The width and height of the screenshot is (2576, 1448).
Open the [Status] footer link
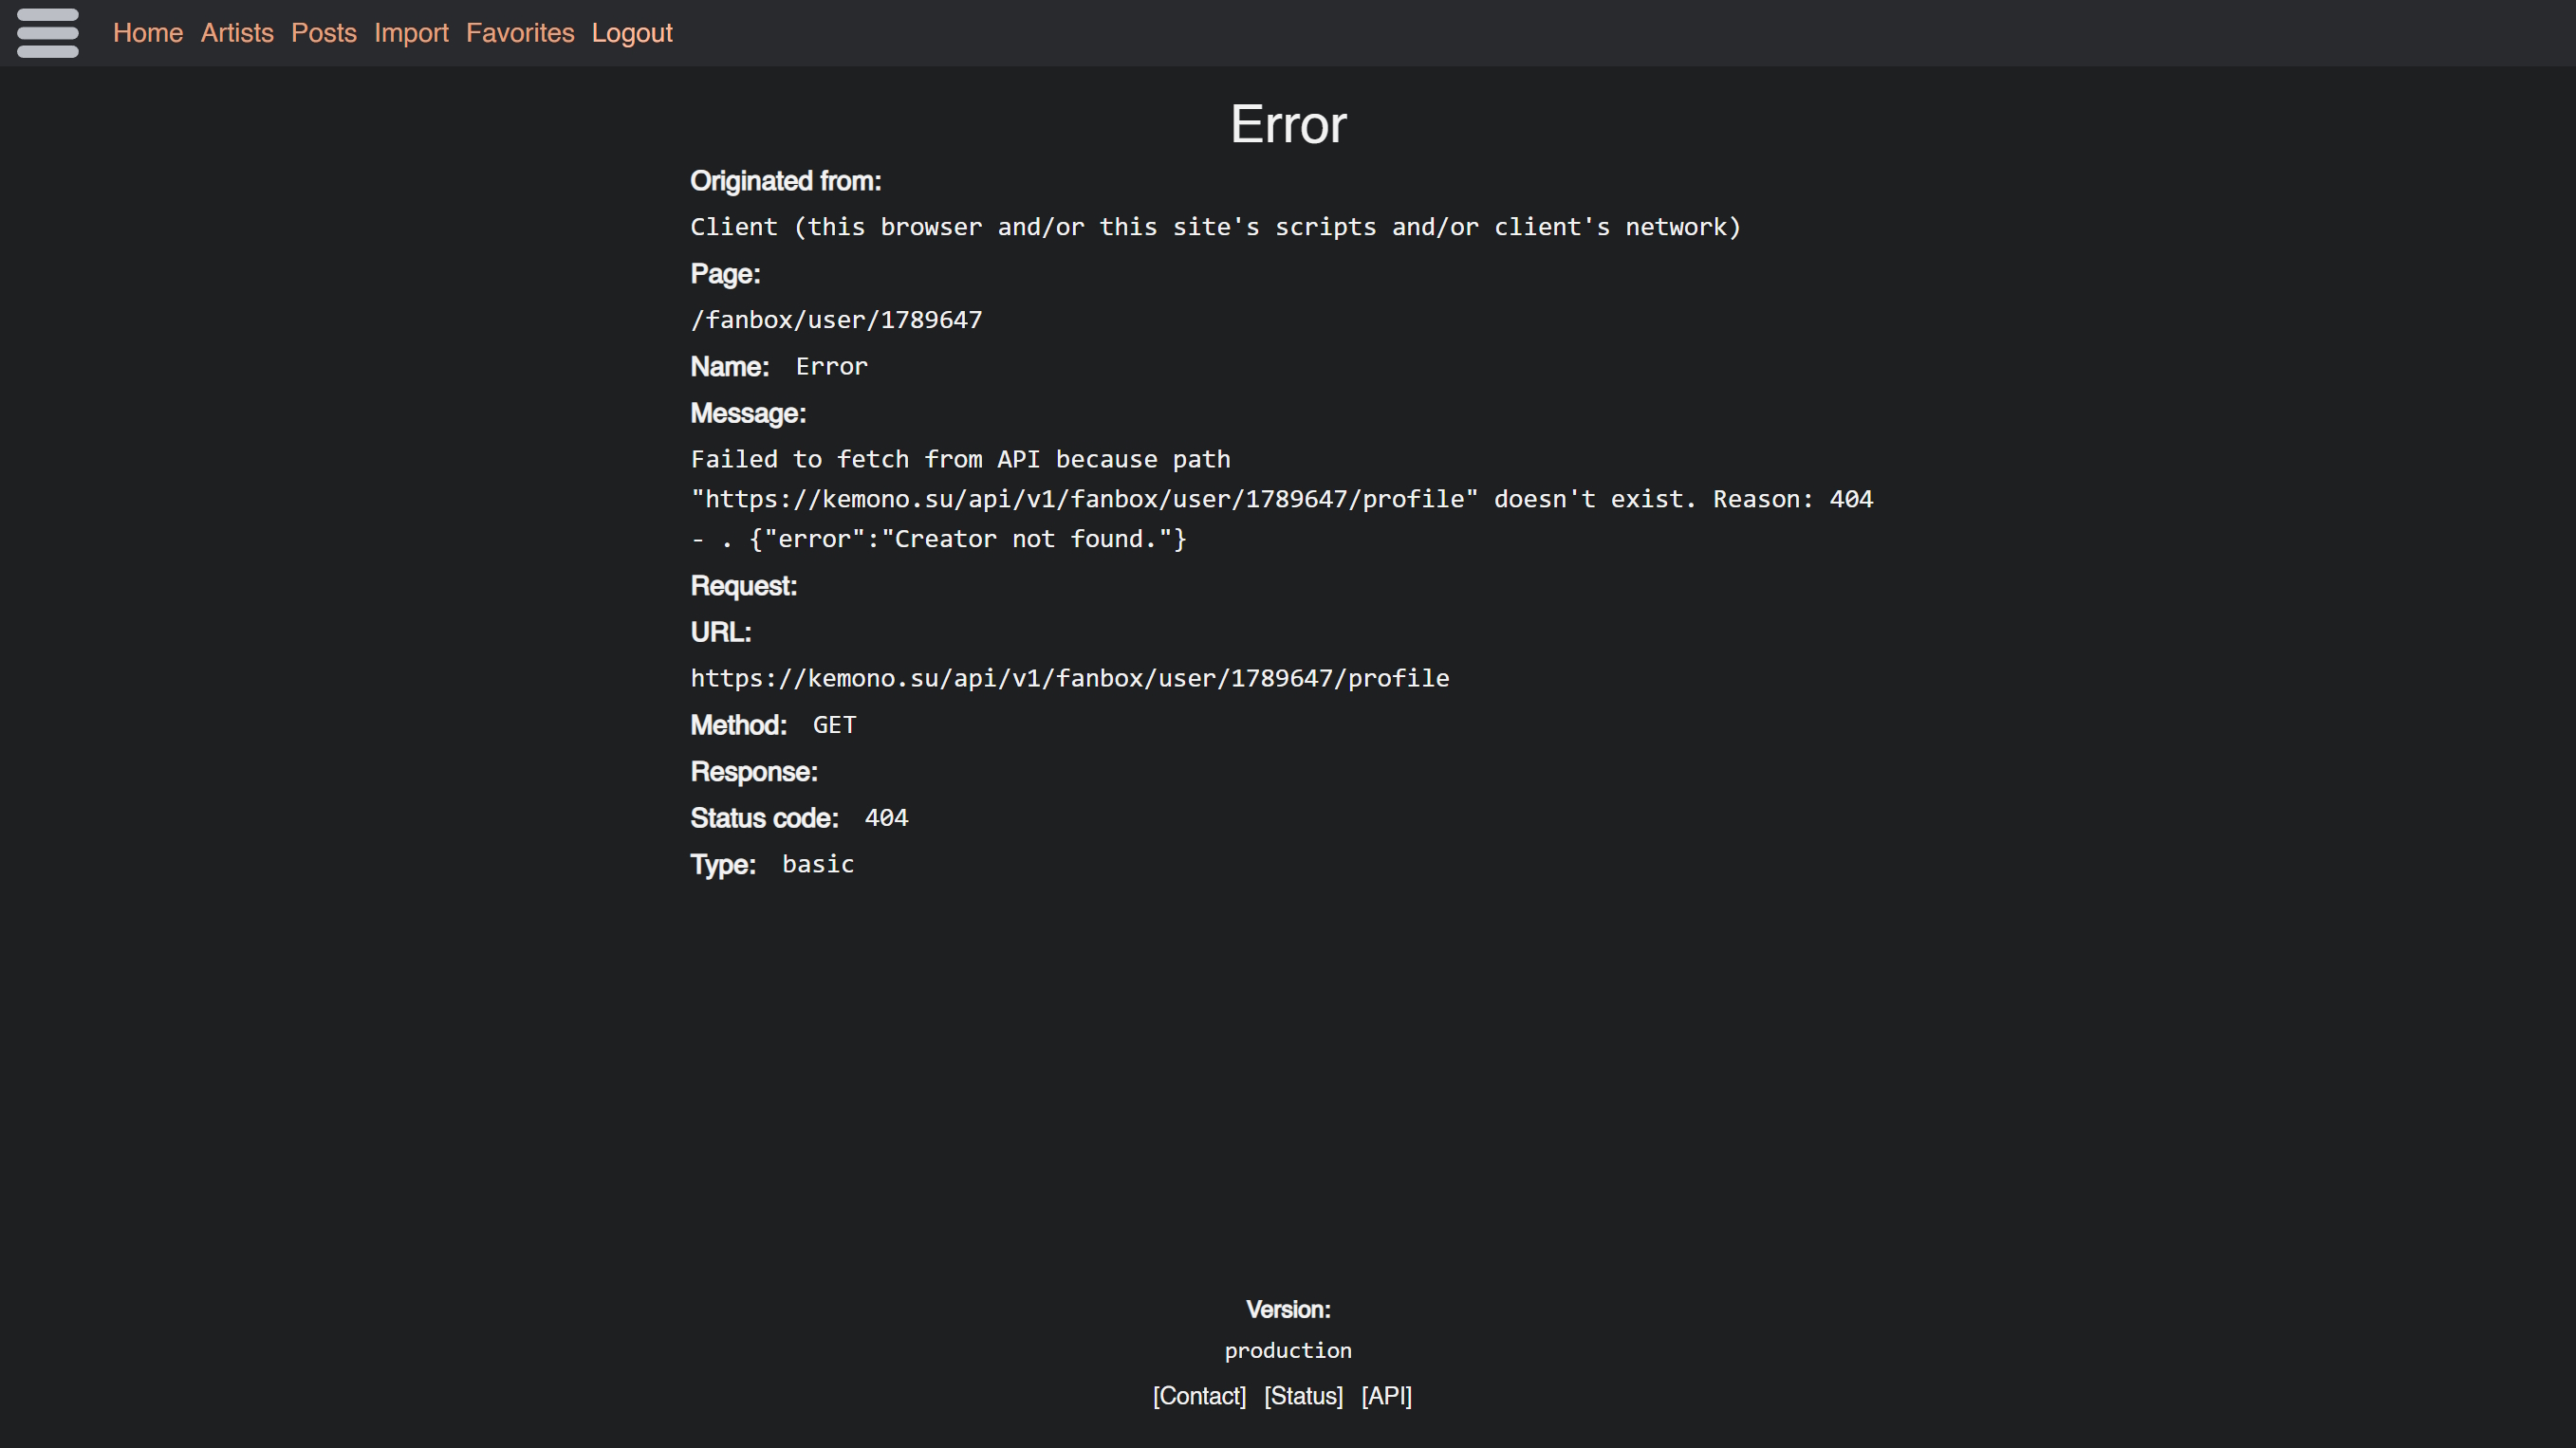[x=1303, y=1396]
